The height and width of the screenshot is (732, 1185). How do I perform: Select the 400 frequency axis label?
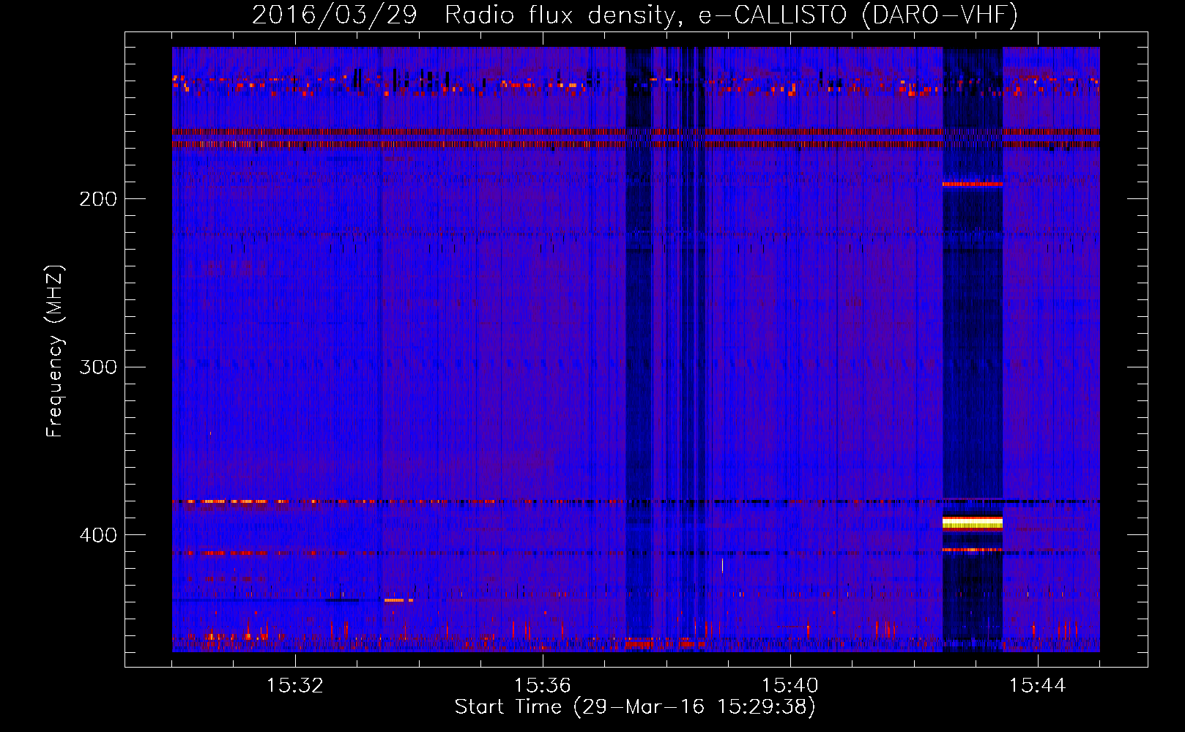pos(98,535)
